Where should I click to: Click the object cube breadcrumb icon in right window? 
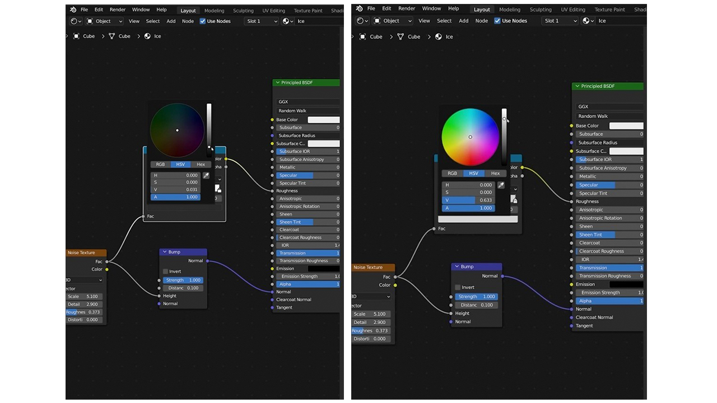[x=363, y=36]
